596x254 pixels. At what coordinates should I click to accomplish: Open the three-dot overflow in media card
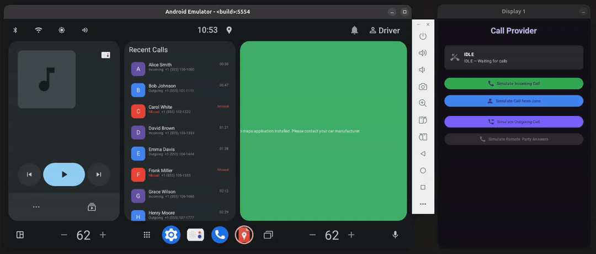(x=36, y=207)
